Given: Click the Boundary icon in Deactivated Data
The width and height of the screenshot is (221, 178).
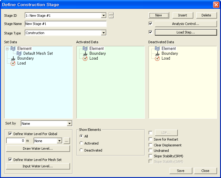Looking at the screenshot, I should tap(157, 54).
